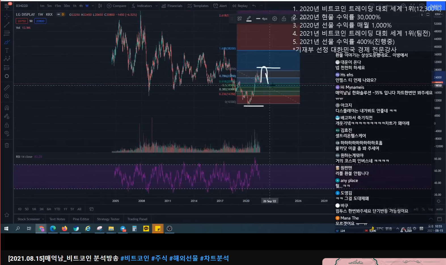This screenshot has height=265, width=446.
Task: Toggle hide all drawings eye icon
Action: [7, 133]
